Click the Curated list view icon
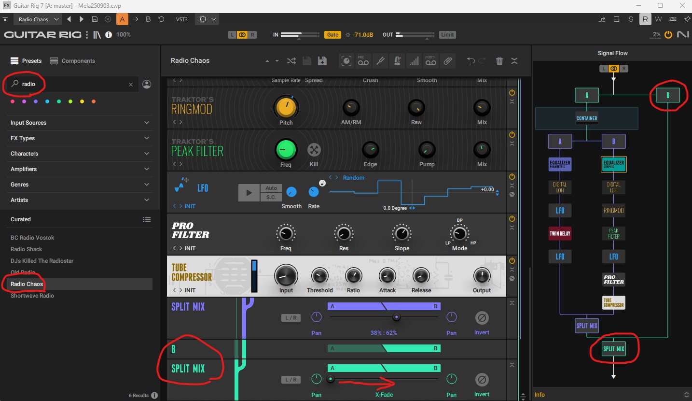Screen dimensions: 692x401 (x=147, y=219)
